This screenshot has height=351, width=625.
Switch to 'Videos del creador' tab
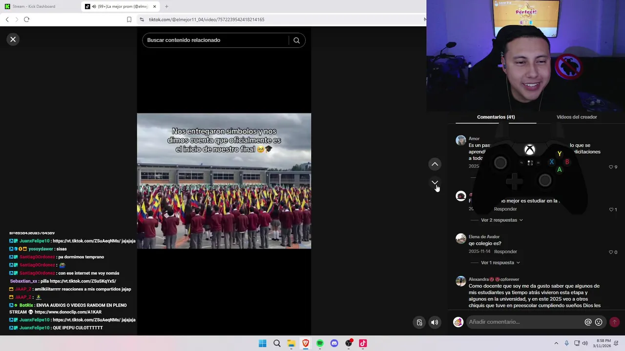[577, 117]
